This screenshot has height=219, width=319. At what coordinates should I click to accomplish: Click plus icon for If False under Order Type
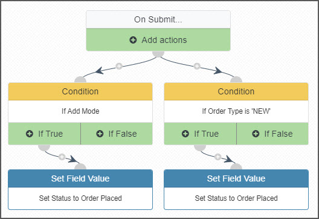pos(256,134)
